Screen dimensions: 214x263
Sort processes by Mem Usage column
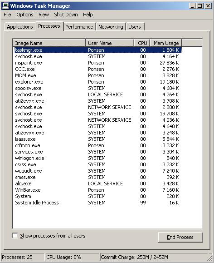tap(166, 43)
